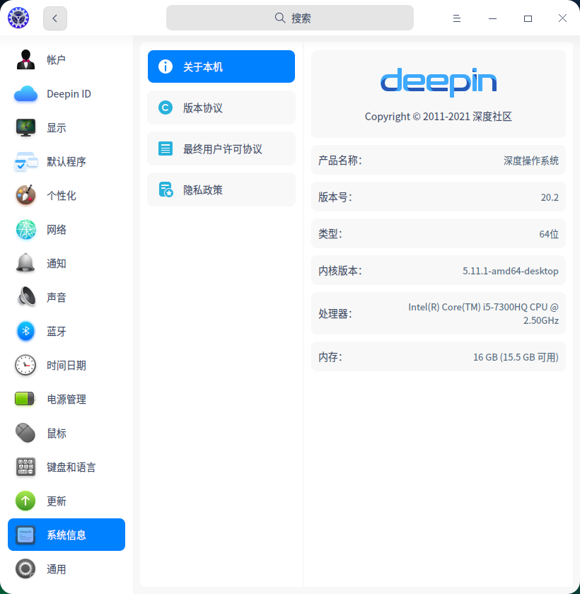The image size is (580, 594).
Task: Open 电源管理 battery icon
Action: 25,399
